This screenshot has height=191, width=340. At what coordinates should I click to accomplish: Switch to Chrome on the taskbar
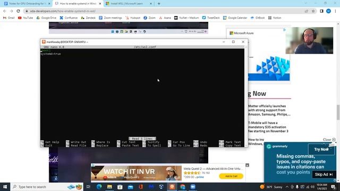click(x=183, y=187)
